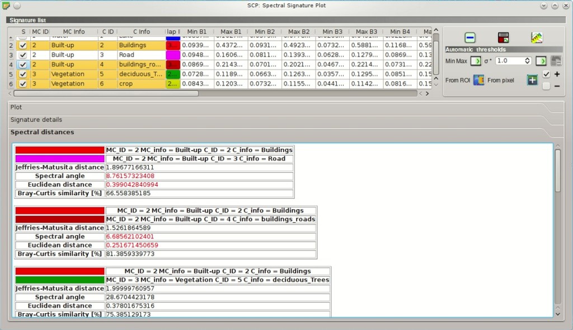
Task: Select the 'Road' C Info cell
Action: [x=142, y=55]
